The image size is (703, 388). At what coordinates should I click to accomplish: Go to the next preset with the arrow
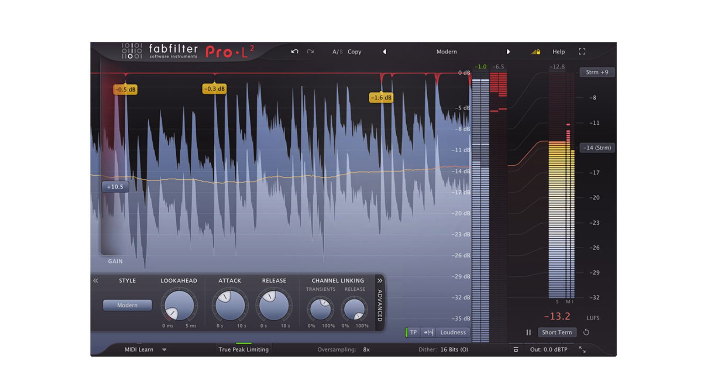pyautogui.click(x=509, y=52)
